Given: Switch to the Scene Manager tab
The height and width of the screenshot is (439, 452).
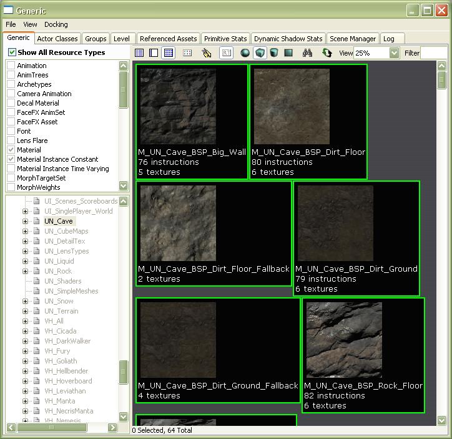Looking at the screenshot, I should (353, 39).
